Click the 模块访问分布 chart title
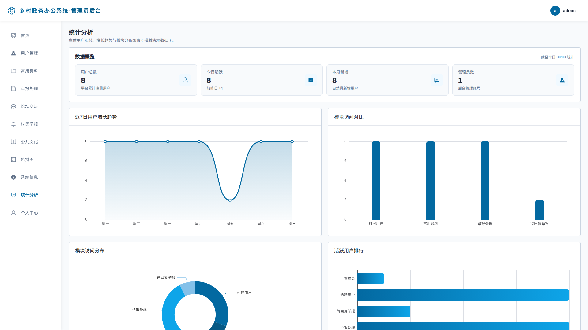 (90, 251)
